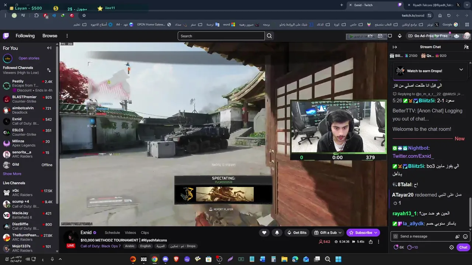Switch to the Browse tab
The width and height of the screenshot is (472, 265).
pos(50,36)
